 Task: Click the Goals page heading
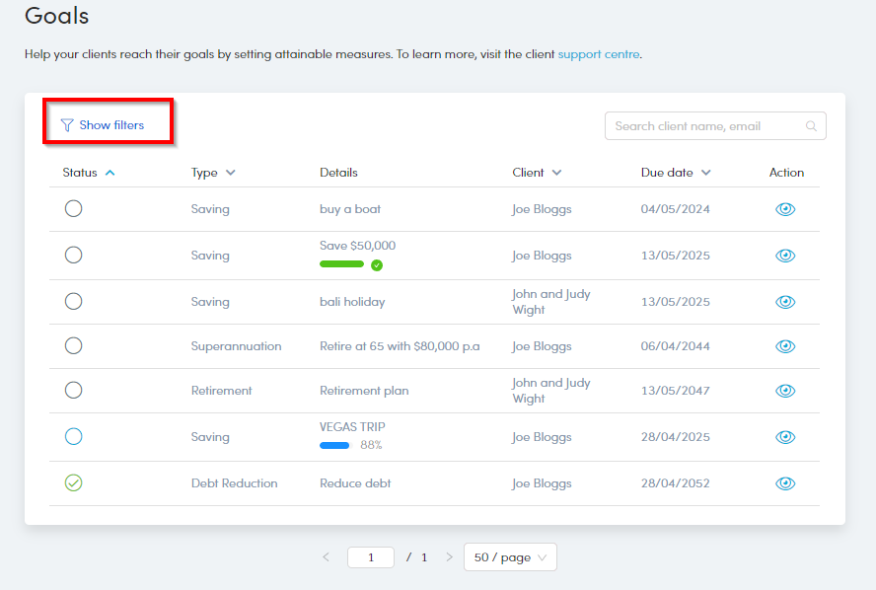click(56, 16)
